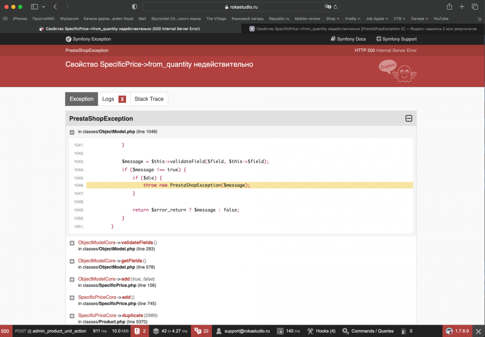
Task: Collapse the PrestaShopException block with minus icon
Action: tap(408, 118)
